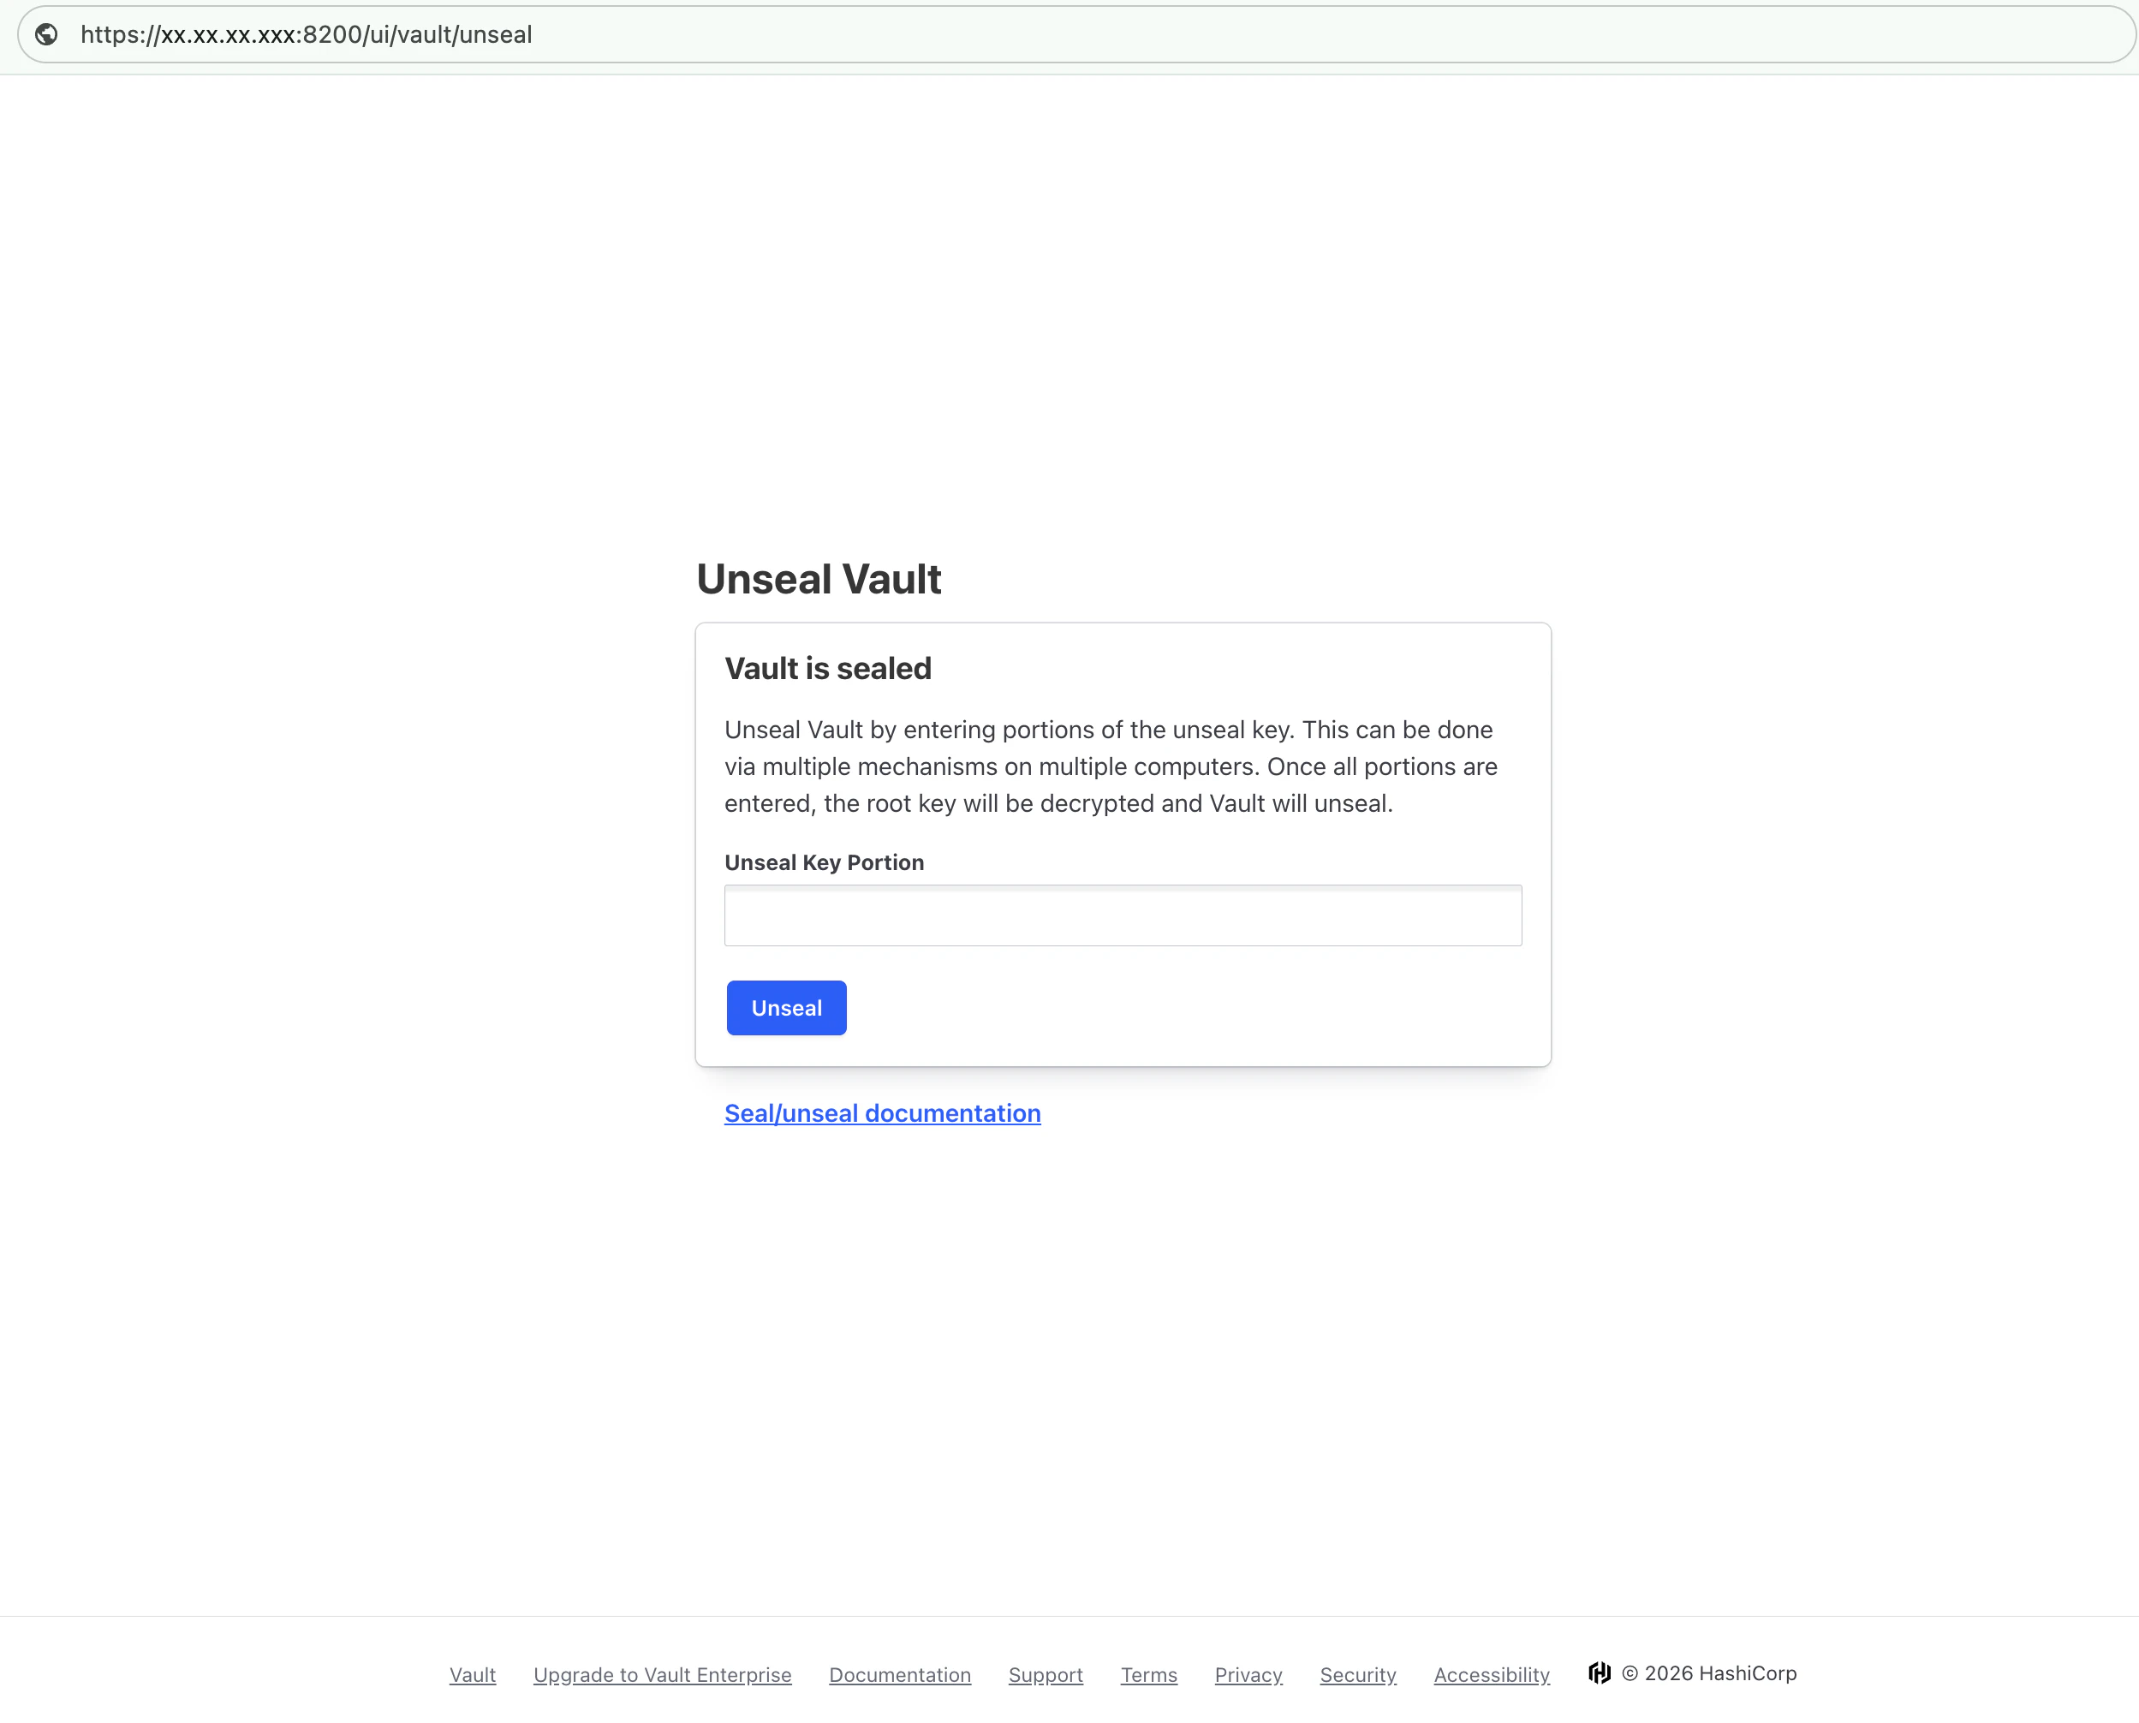2139x1723 pixels.
Task: Open the Terms footer link
Action: tap(1148, 1675)
